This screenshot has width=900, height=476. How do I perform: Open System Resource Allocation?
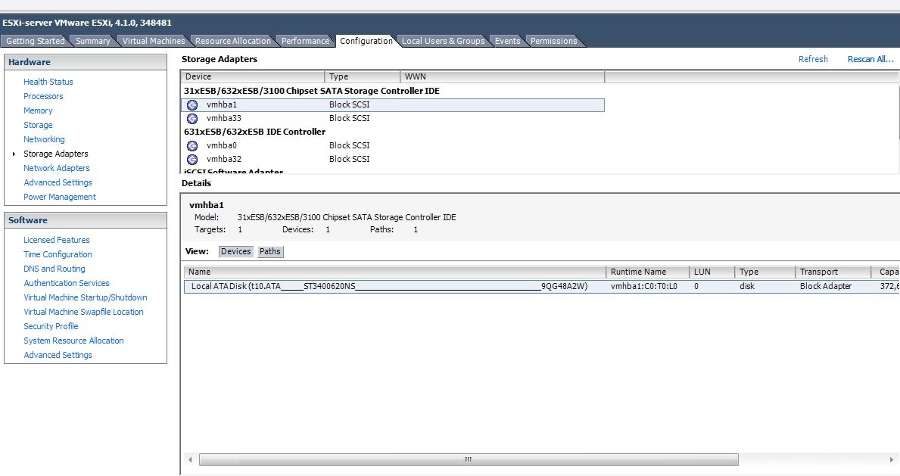click(x=73, y=341)
